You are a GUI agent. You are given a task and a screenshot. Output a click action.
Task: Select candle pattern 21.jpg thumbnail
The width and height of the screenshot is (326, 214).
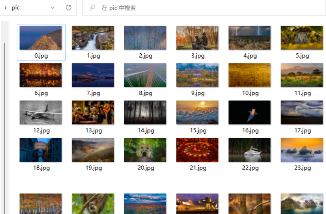[x=197, y=150]
